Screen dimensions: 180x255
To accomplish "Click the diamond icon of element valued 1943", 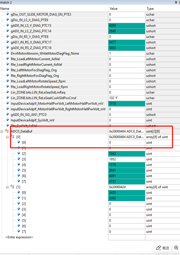I will (x=19, y=153).
